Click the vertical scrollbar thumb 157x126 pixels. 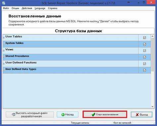[152, 55]
